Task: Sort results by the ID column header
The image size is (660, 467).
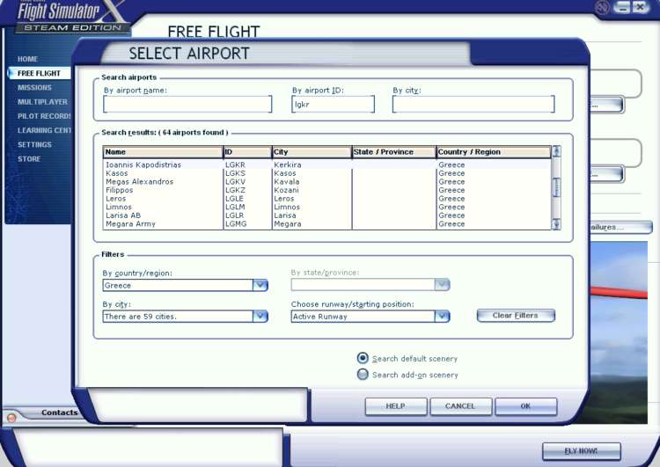Action: pos(247,152)
